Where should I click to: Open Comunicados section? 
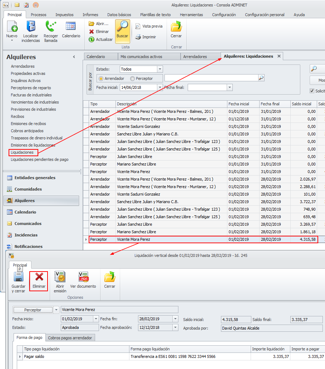click(x=28, y=224)
